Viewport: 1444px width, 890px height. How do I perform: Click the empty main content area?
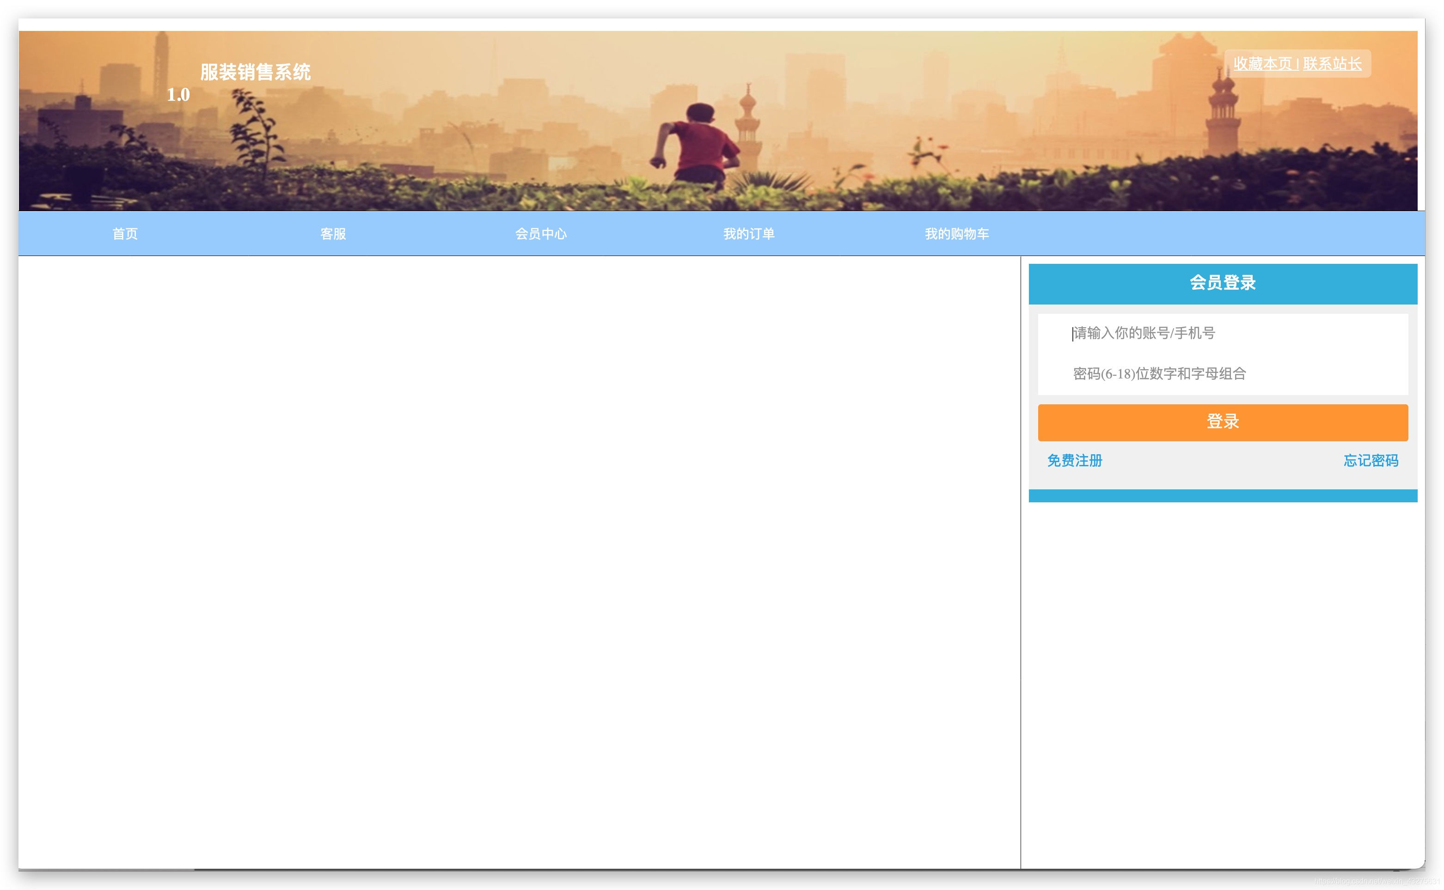click(518, 559)
